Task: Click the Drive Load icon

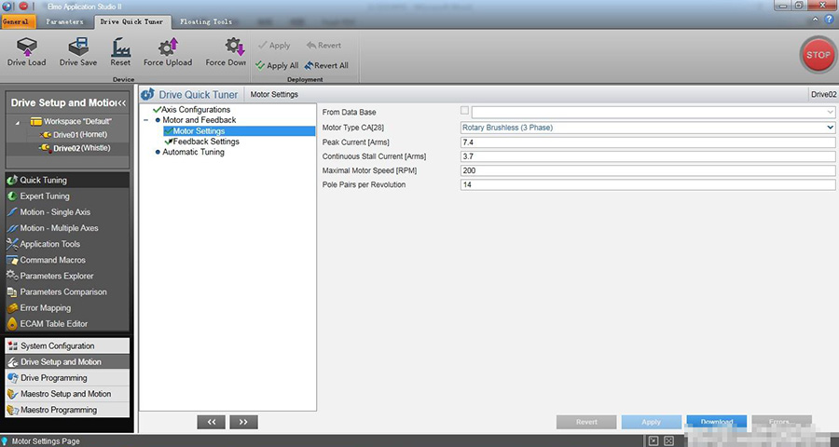Action: pyautogui.click(x=26, y=47)
